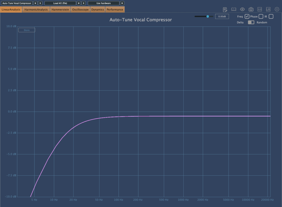Open the notes editor icon

(x=225, y=10)
